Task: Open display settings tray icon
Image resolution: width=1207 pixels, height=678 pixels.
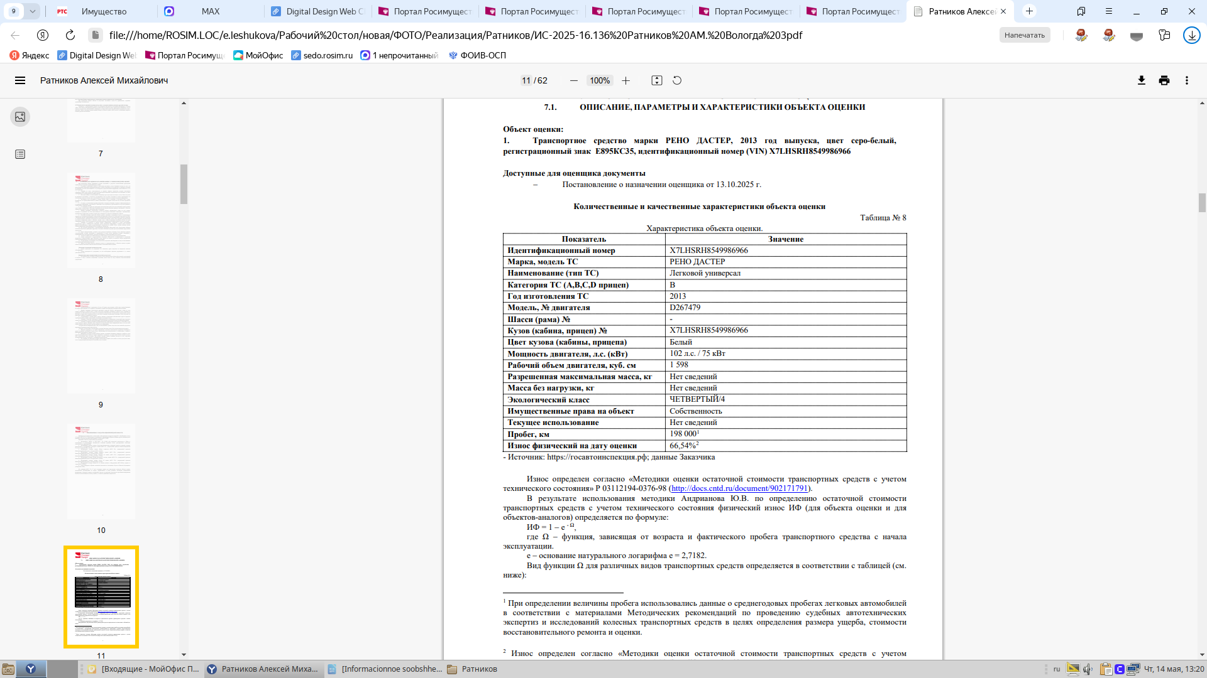Action: (1073, 669)
